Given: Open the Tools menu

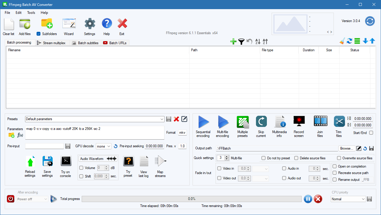Looking at the screenshot, I should pos(31,13).
